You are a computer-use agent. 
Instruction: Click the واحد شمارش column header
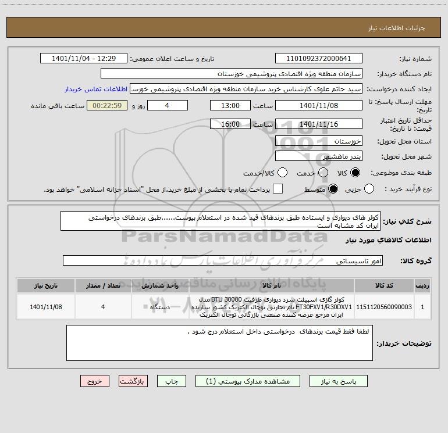tap(160, 286)
